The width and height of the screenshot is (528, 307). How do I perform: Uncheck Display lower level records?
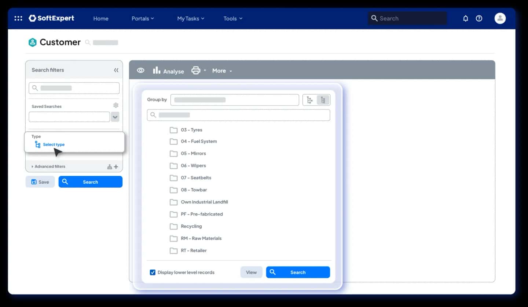[153, 272]
